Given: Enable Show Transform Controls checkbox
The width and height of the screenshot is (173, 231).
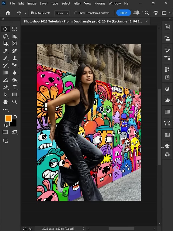Looking at the screenshot, I should click(x=76, y=13).
